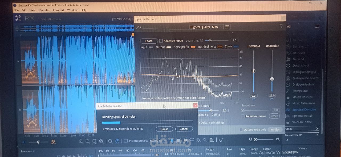The image size is (341, 157).
Task: Enable the Instant process checkbox
Action: pyautogui.click(x=126, y=141)
